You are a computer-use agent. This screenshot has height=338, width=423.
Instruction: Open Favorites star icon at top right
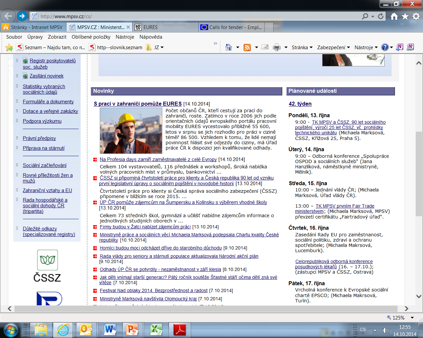(405, 16)
